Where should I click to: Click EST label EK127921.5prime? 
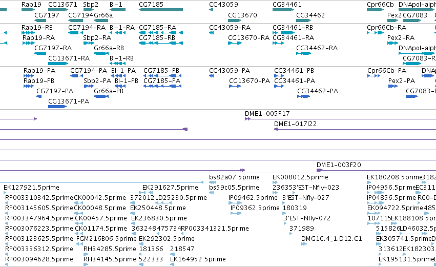pos(31,188)
